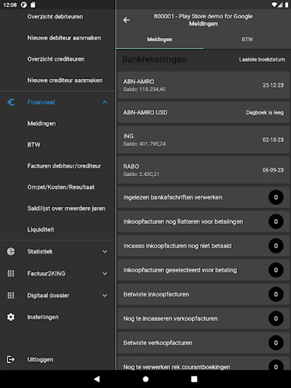Select the Meldingen tab
The image size is (291, 388).
160,39
